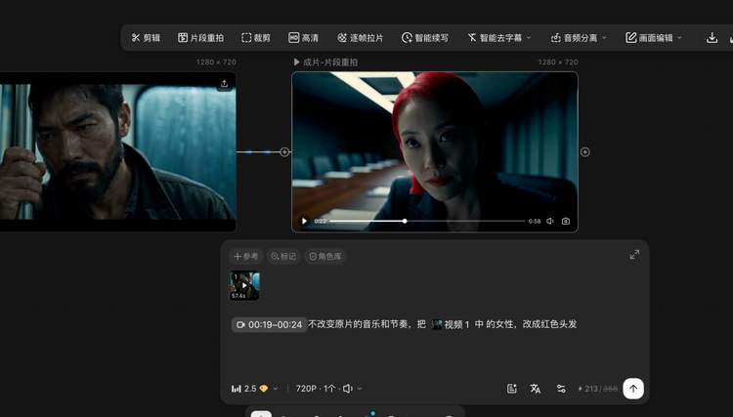Open the 逐帧拉片 tool
The image size is (733, 417).
click(x=361, y=38)
